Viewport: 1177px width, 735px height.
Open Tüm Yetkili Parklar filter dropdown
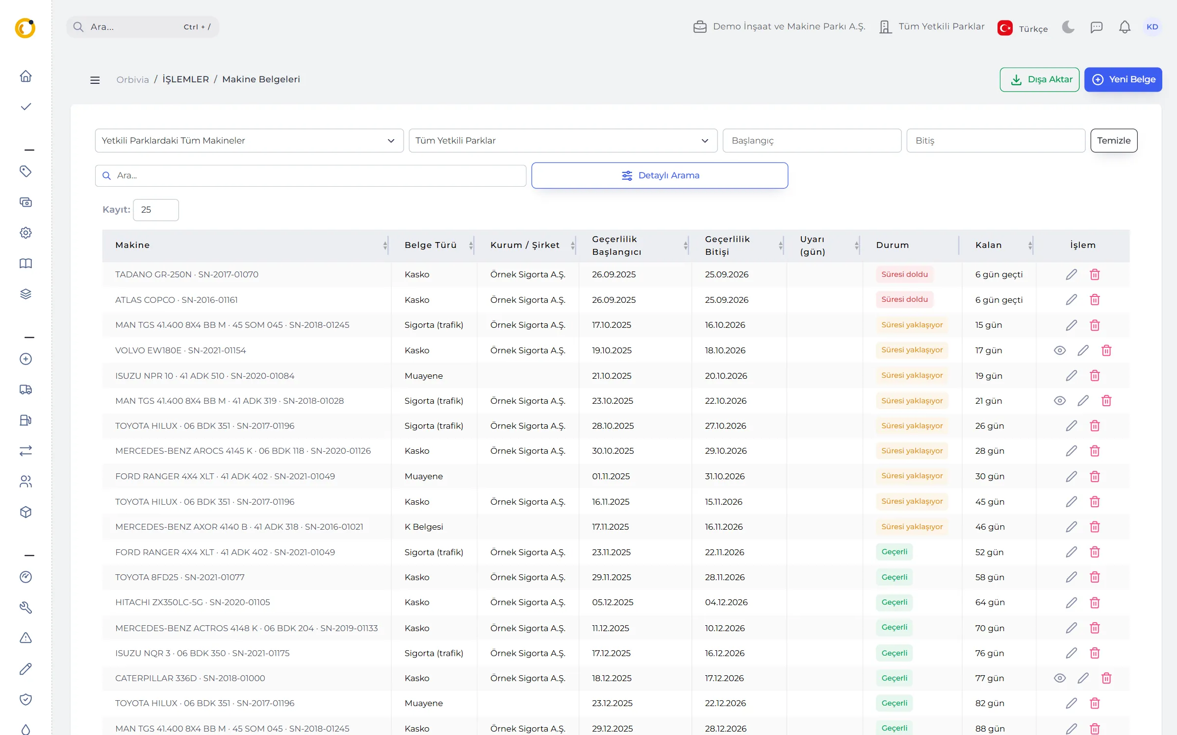(563, 141)
